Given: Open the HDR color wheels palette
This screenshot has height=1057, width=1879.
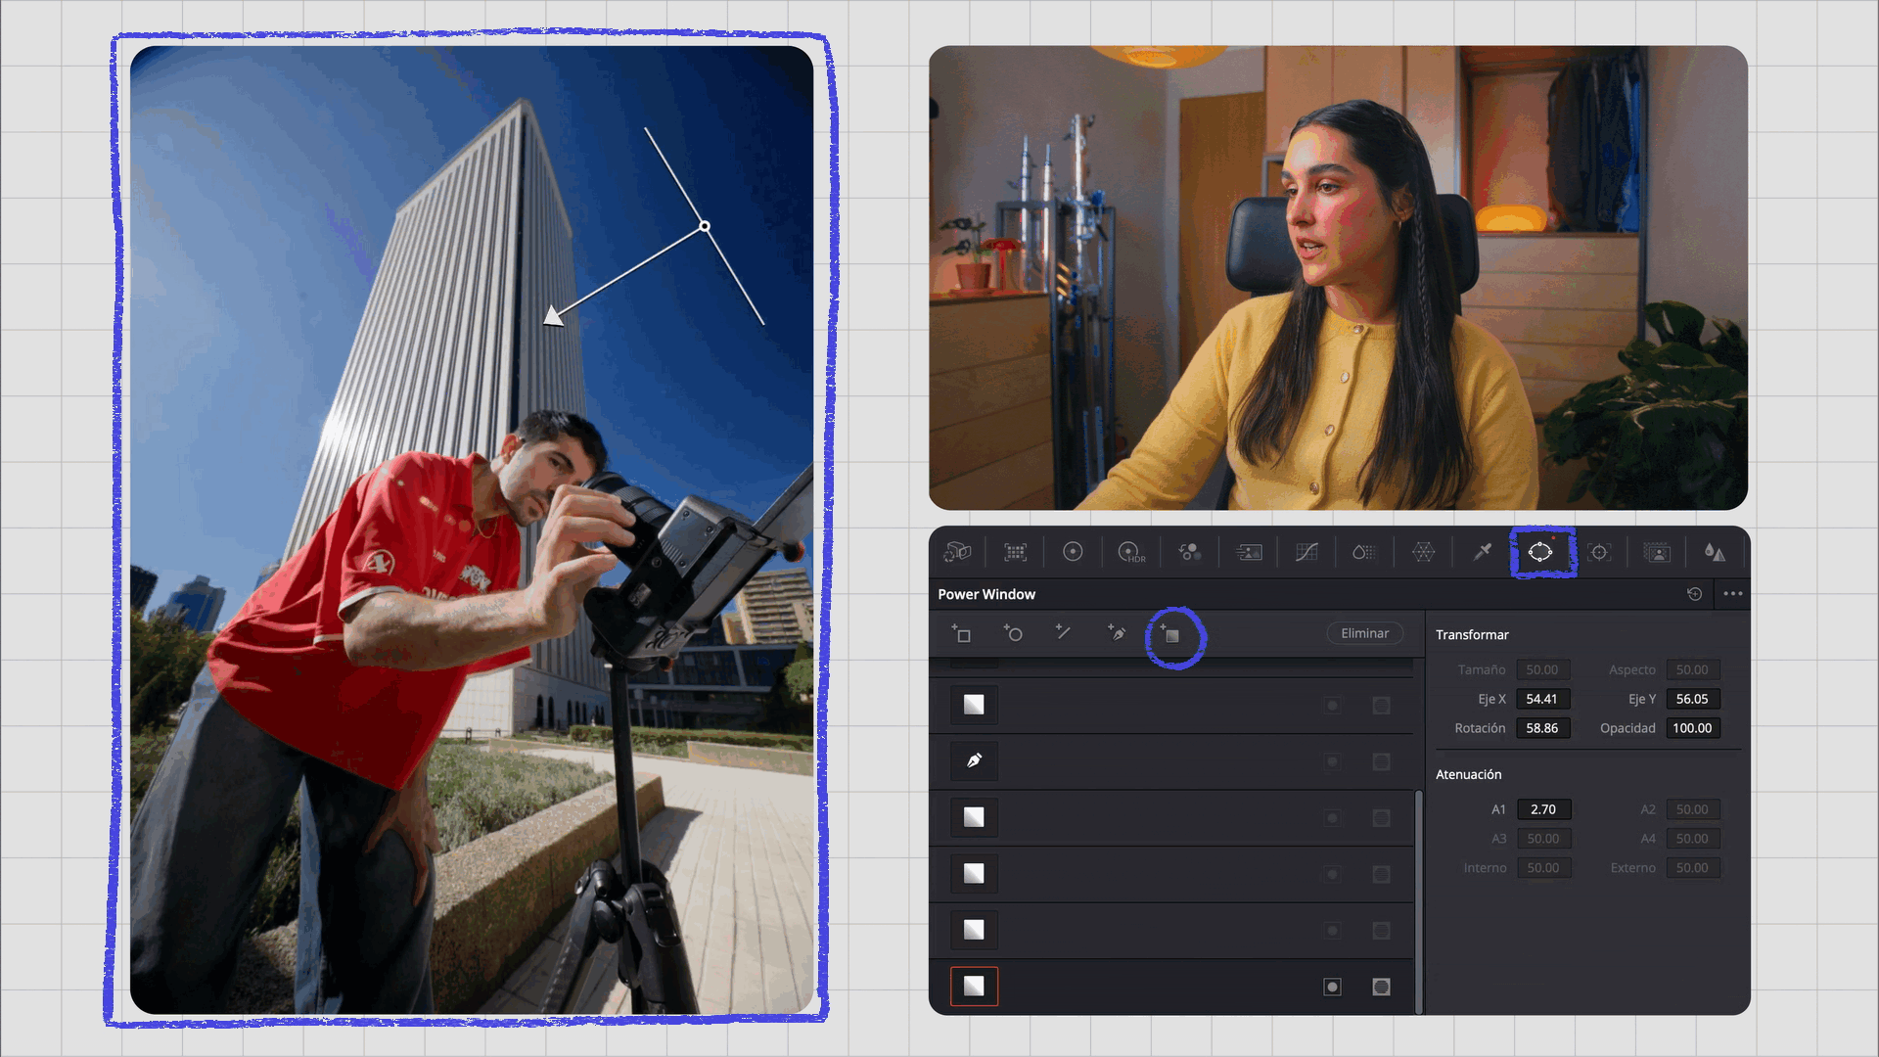Looking at the screenshot, I should 1130,553.
